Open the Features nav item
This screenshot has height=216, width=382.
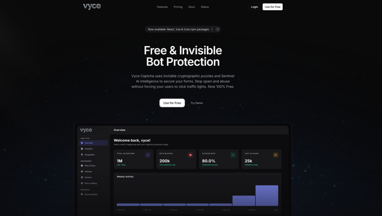click(162, 7)
